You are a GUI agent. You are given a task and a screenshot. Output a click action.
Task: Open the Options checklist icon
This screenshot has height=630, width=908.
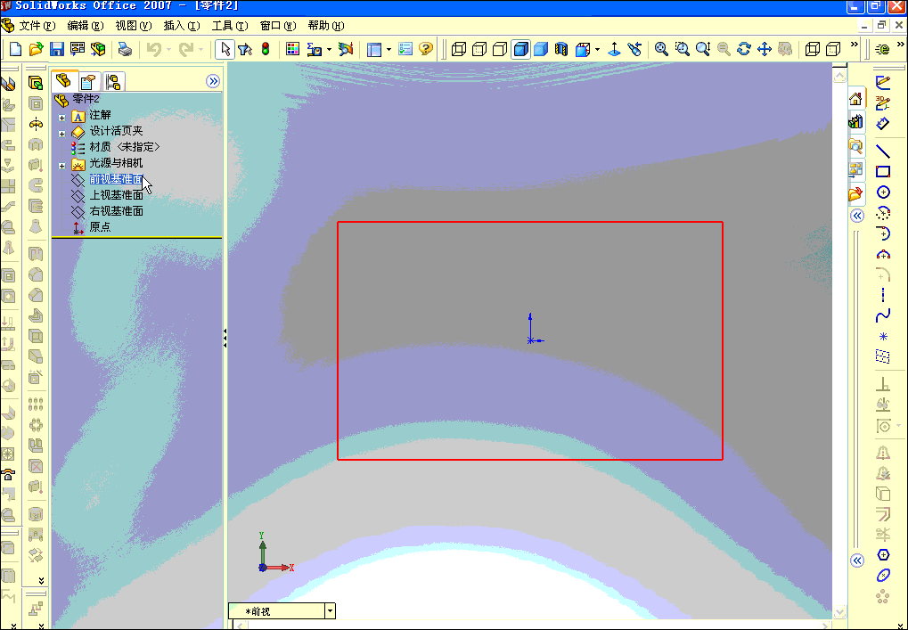[405, 49]
